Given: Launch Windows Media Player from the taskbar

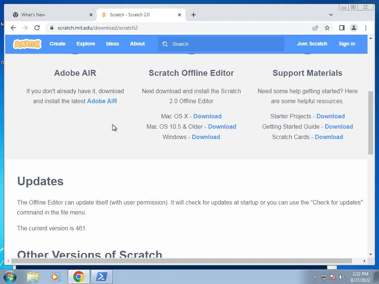Looking at the screenshot, I should (x=55, y=277).
